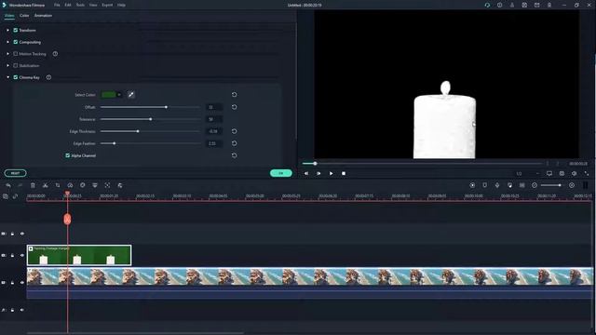Screen dimensions: 596x335
Task: Open the Color palette icon in toolbar
Action: coord(83,185)
